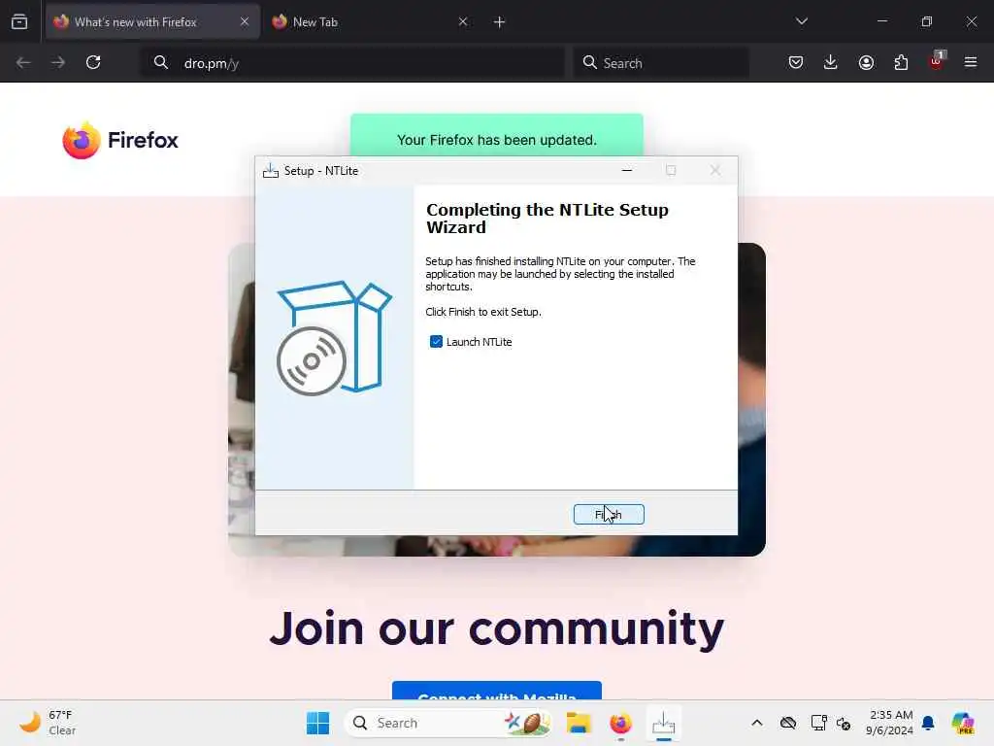Go back with the back arrow
Viewport: 994px width, 746px height.
[23, 62]
